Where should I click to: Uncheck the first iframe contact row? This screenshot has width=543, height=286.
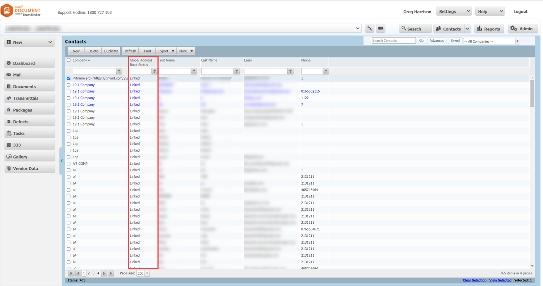69,78
